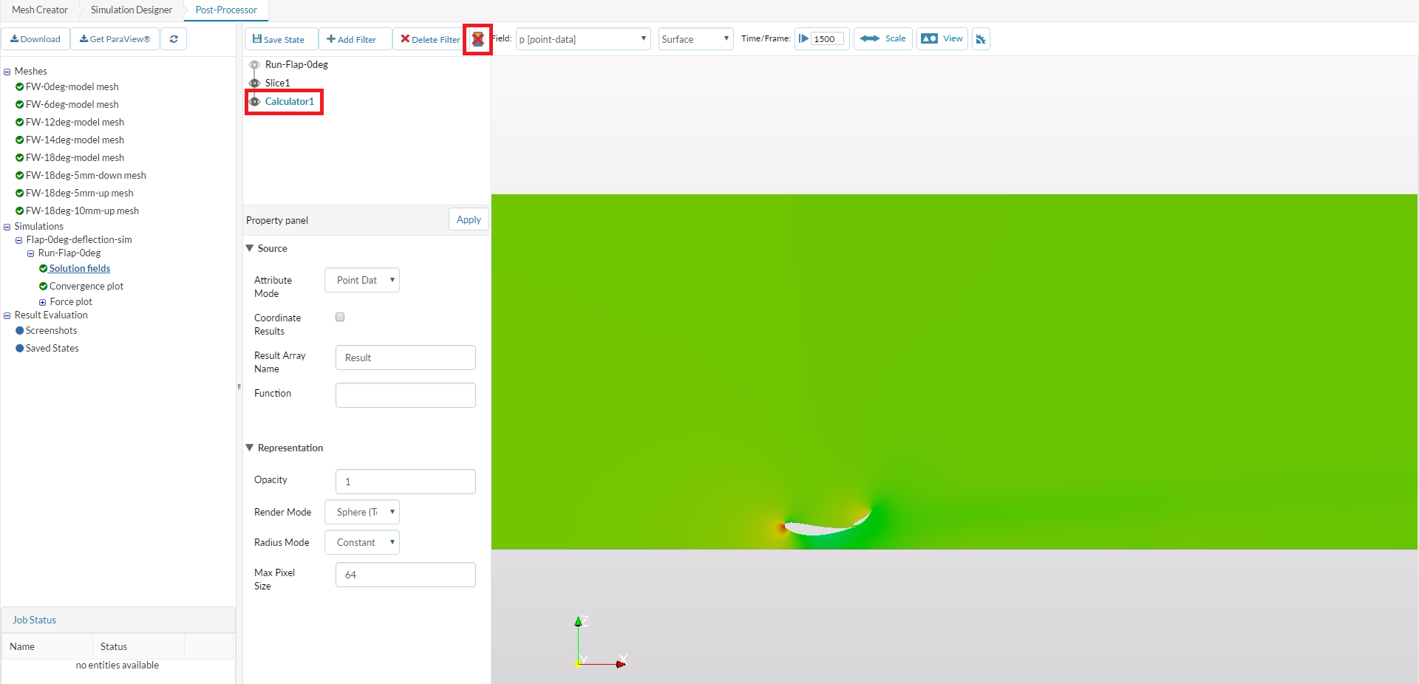The height and width of the screenshot is (684, 1419).
Task: Open the Saved States tree item
Action: [x=52, y=349]
